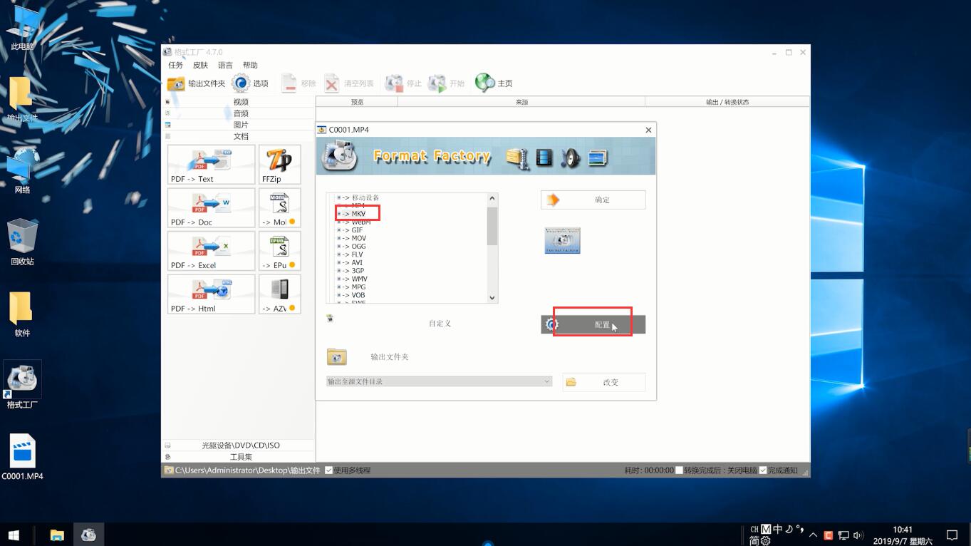Select the PDF -> Excel converter tile
Viewport: 971px width, 546px height.
211,251
